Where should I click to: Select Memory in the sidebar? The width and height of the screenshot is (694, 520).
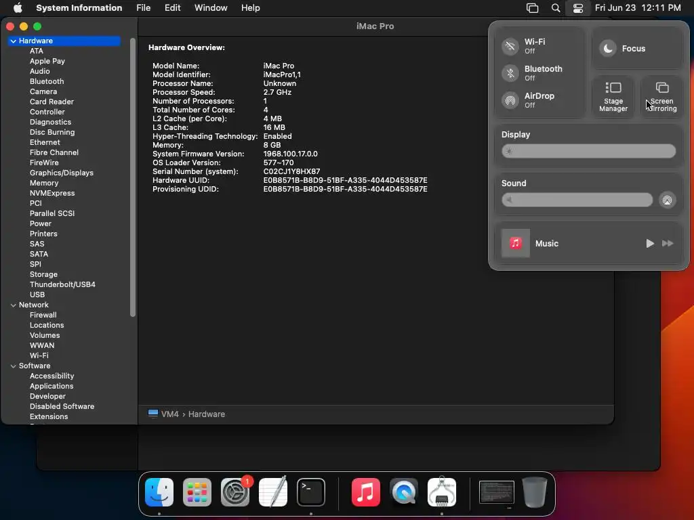pos(44,183)
